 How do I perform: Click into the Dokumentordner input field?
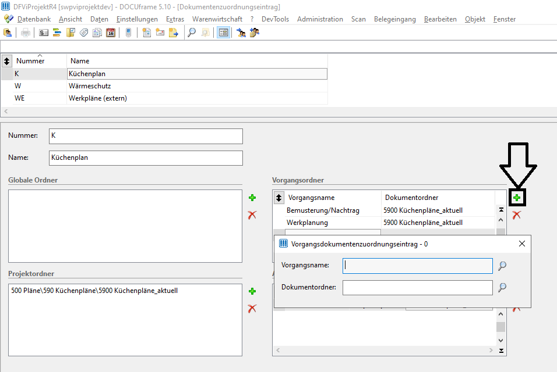[417, 288]
